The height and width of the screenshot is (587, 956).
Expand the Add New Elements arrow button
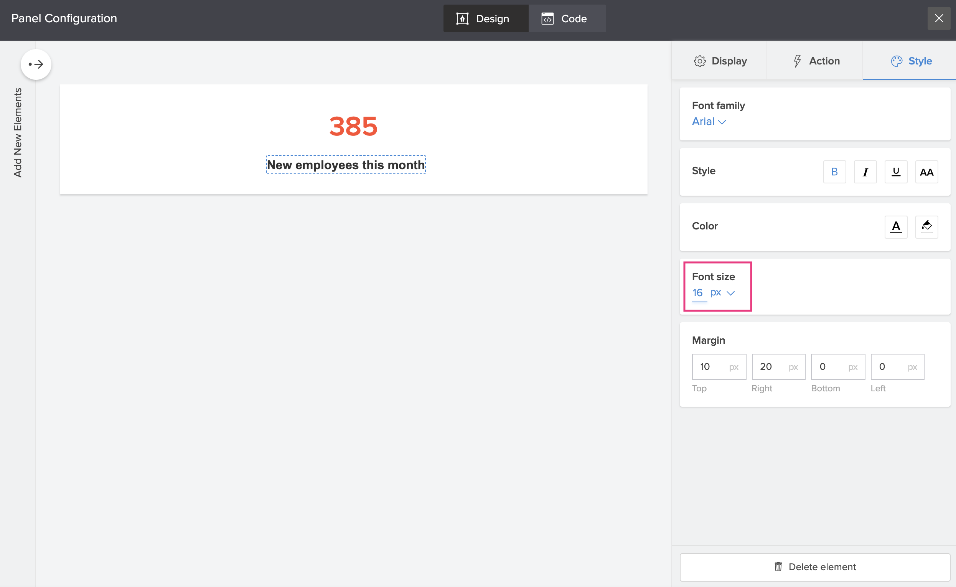[x=36, y=64]
